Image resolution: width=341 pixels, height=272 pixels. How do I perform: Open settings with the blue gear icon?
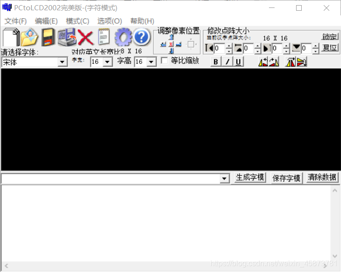coord(123,37)
